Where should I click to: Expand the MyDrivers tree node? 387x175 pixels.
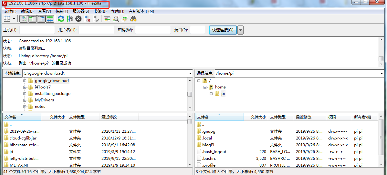[x=25, y=100]
